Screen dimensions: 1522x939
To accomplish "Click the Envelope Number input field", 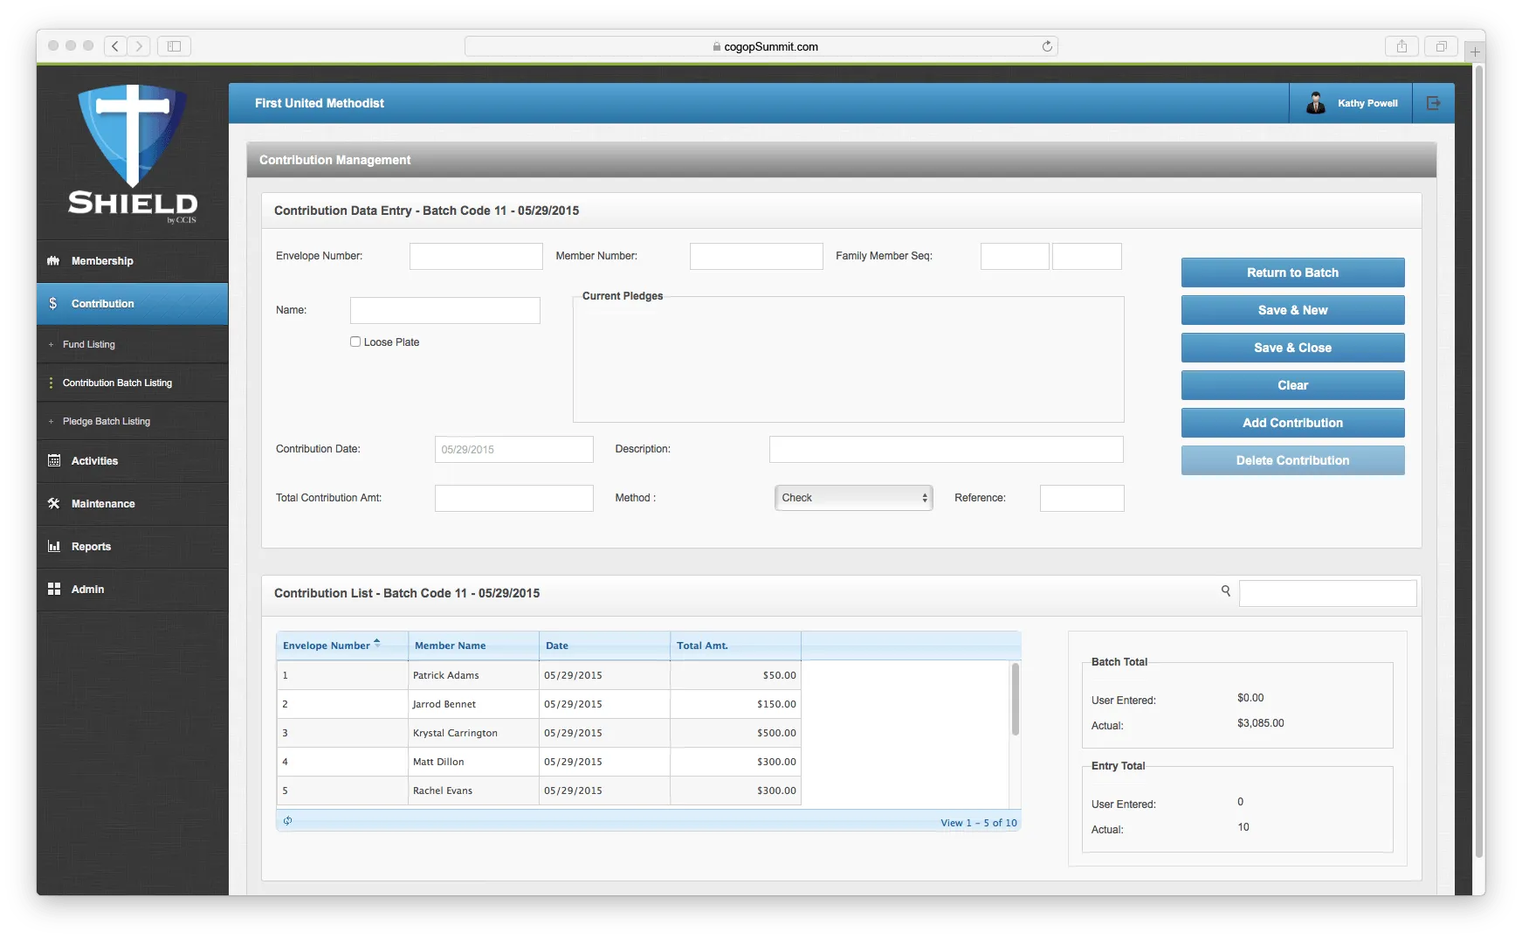I will 476,256.
